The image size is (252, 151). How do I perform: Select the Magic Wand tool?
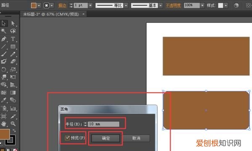[3, 31]
